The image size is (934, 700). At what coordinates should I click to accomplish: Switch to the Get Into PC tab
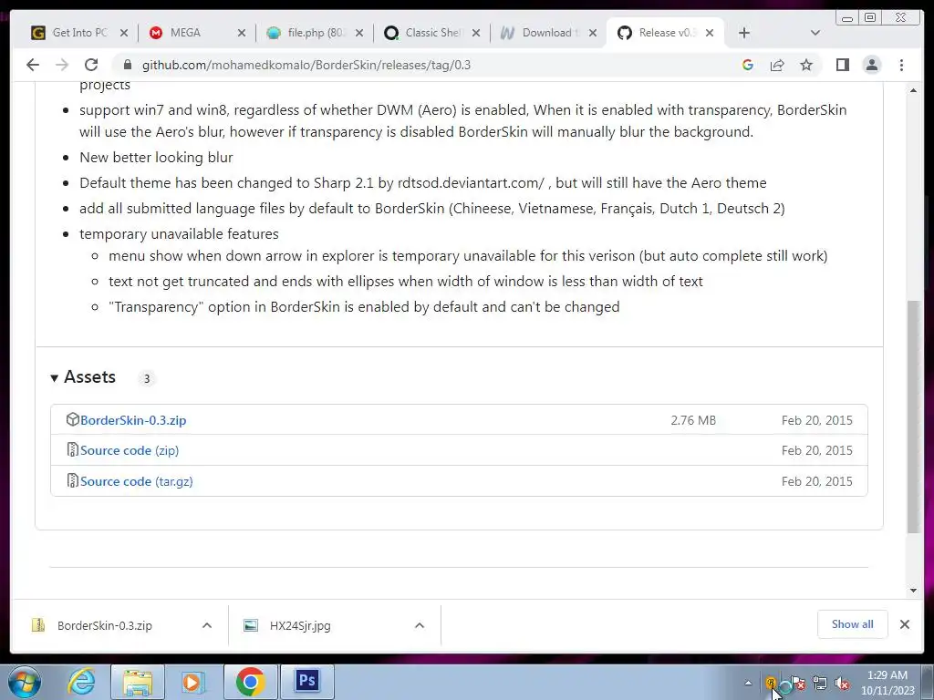80,33
